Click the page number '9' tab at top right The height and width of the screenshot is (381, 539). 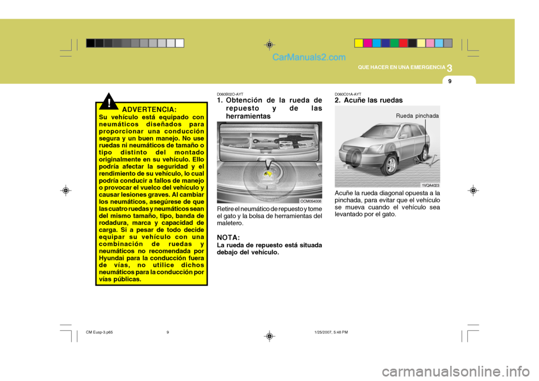coord(450,81)
